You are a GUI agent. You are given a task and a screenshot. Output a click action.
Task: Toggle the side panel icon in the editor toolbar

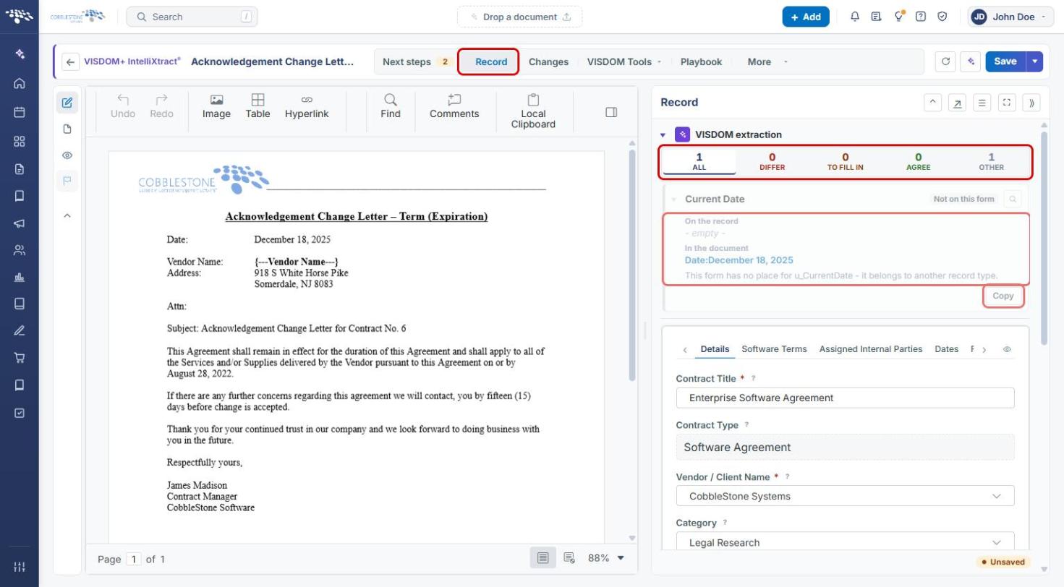point(611,112)
